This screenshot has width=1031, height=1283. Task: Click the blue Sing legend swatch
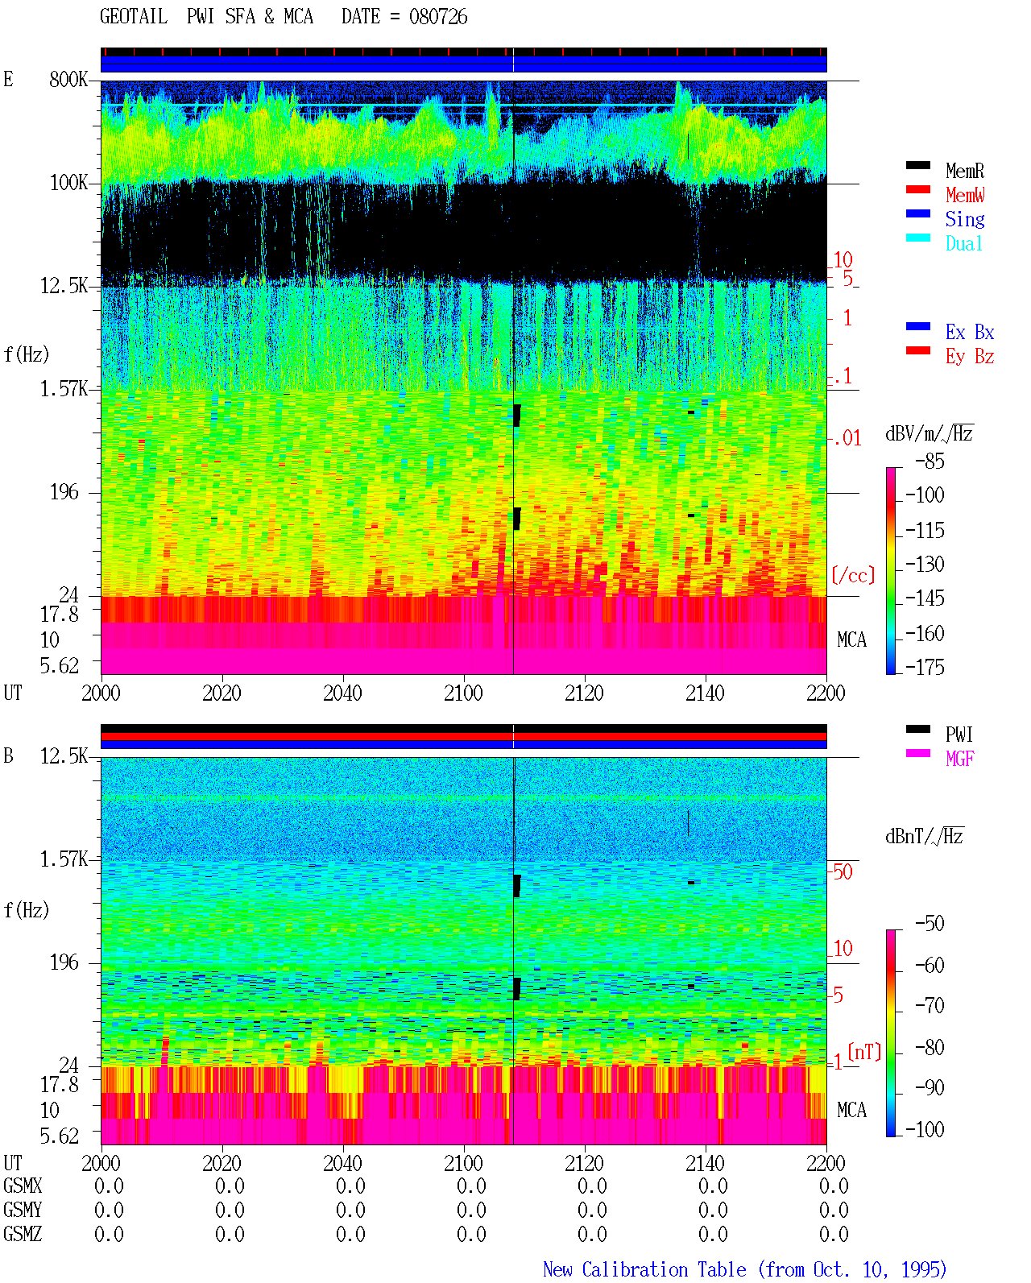(918, 213)
